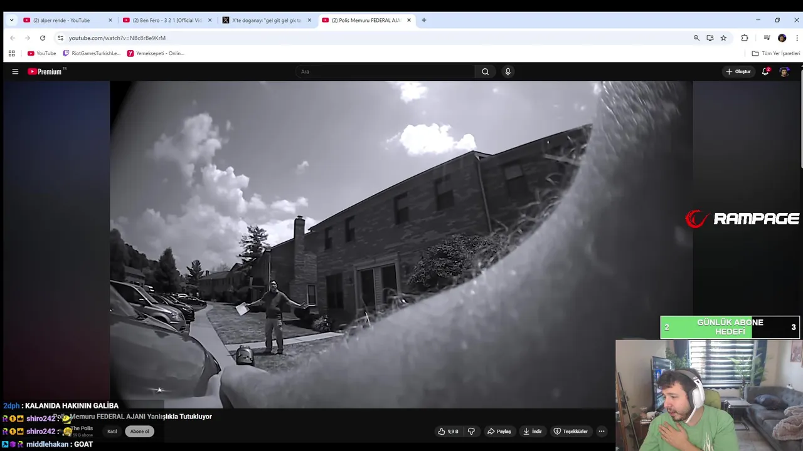
Task: Open YouTube bookmark in bookmarks bar
Action: pos(41,53)
